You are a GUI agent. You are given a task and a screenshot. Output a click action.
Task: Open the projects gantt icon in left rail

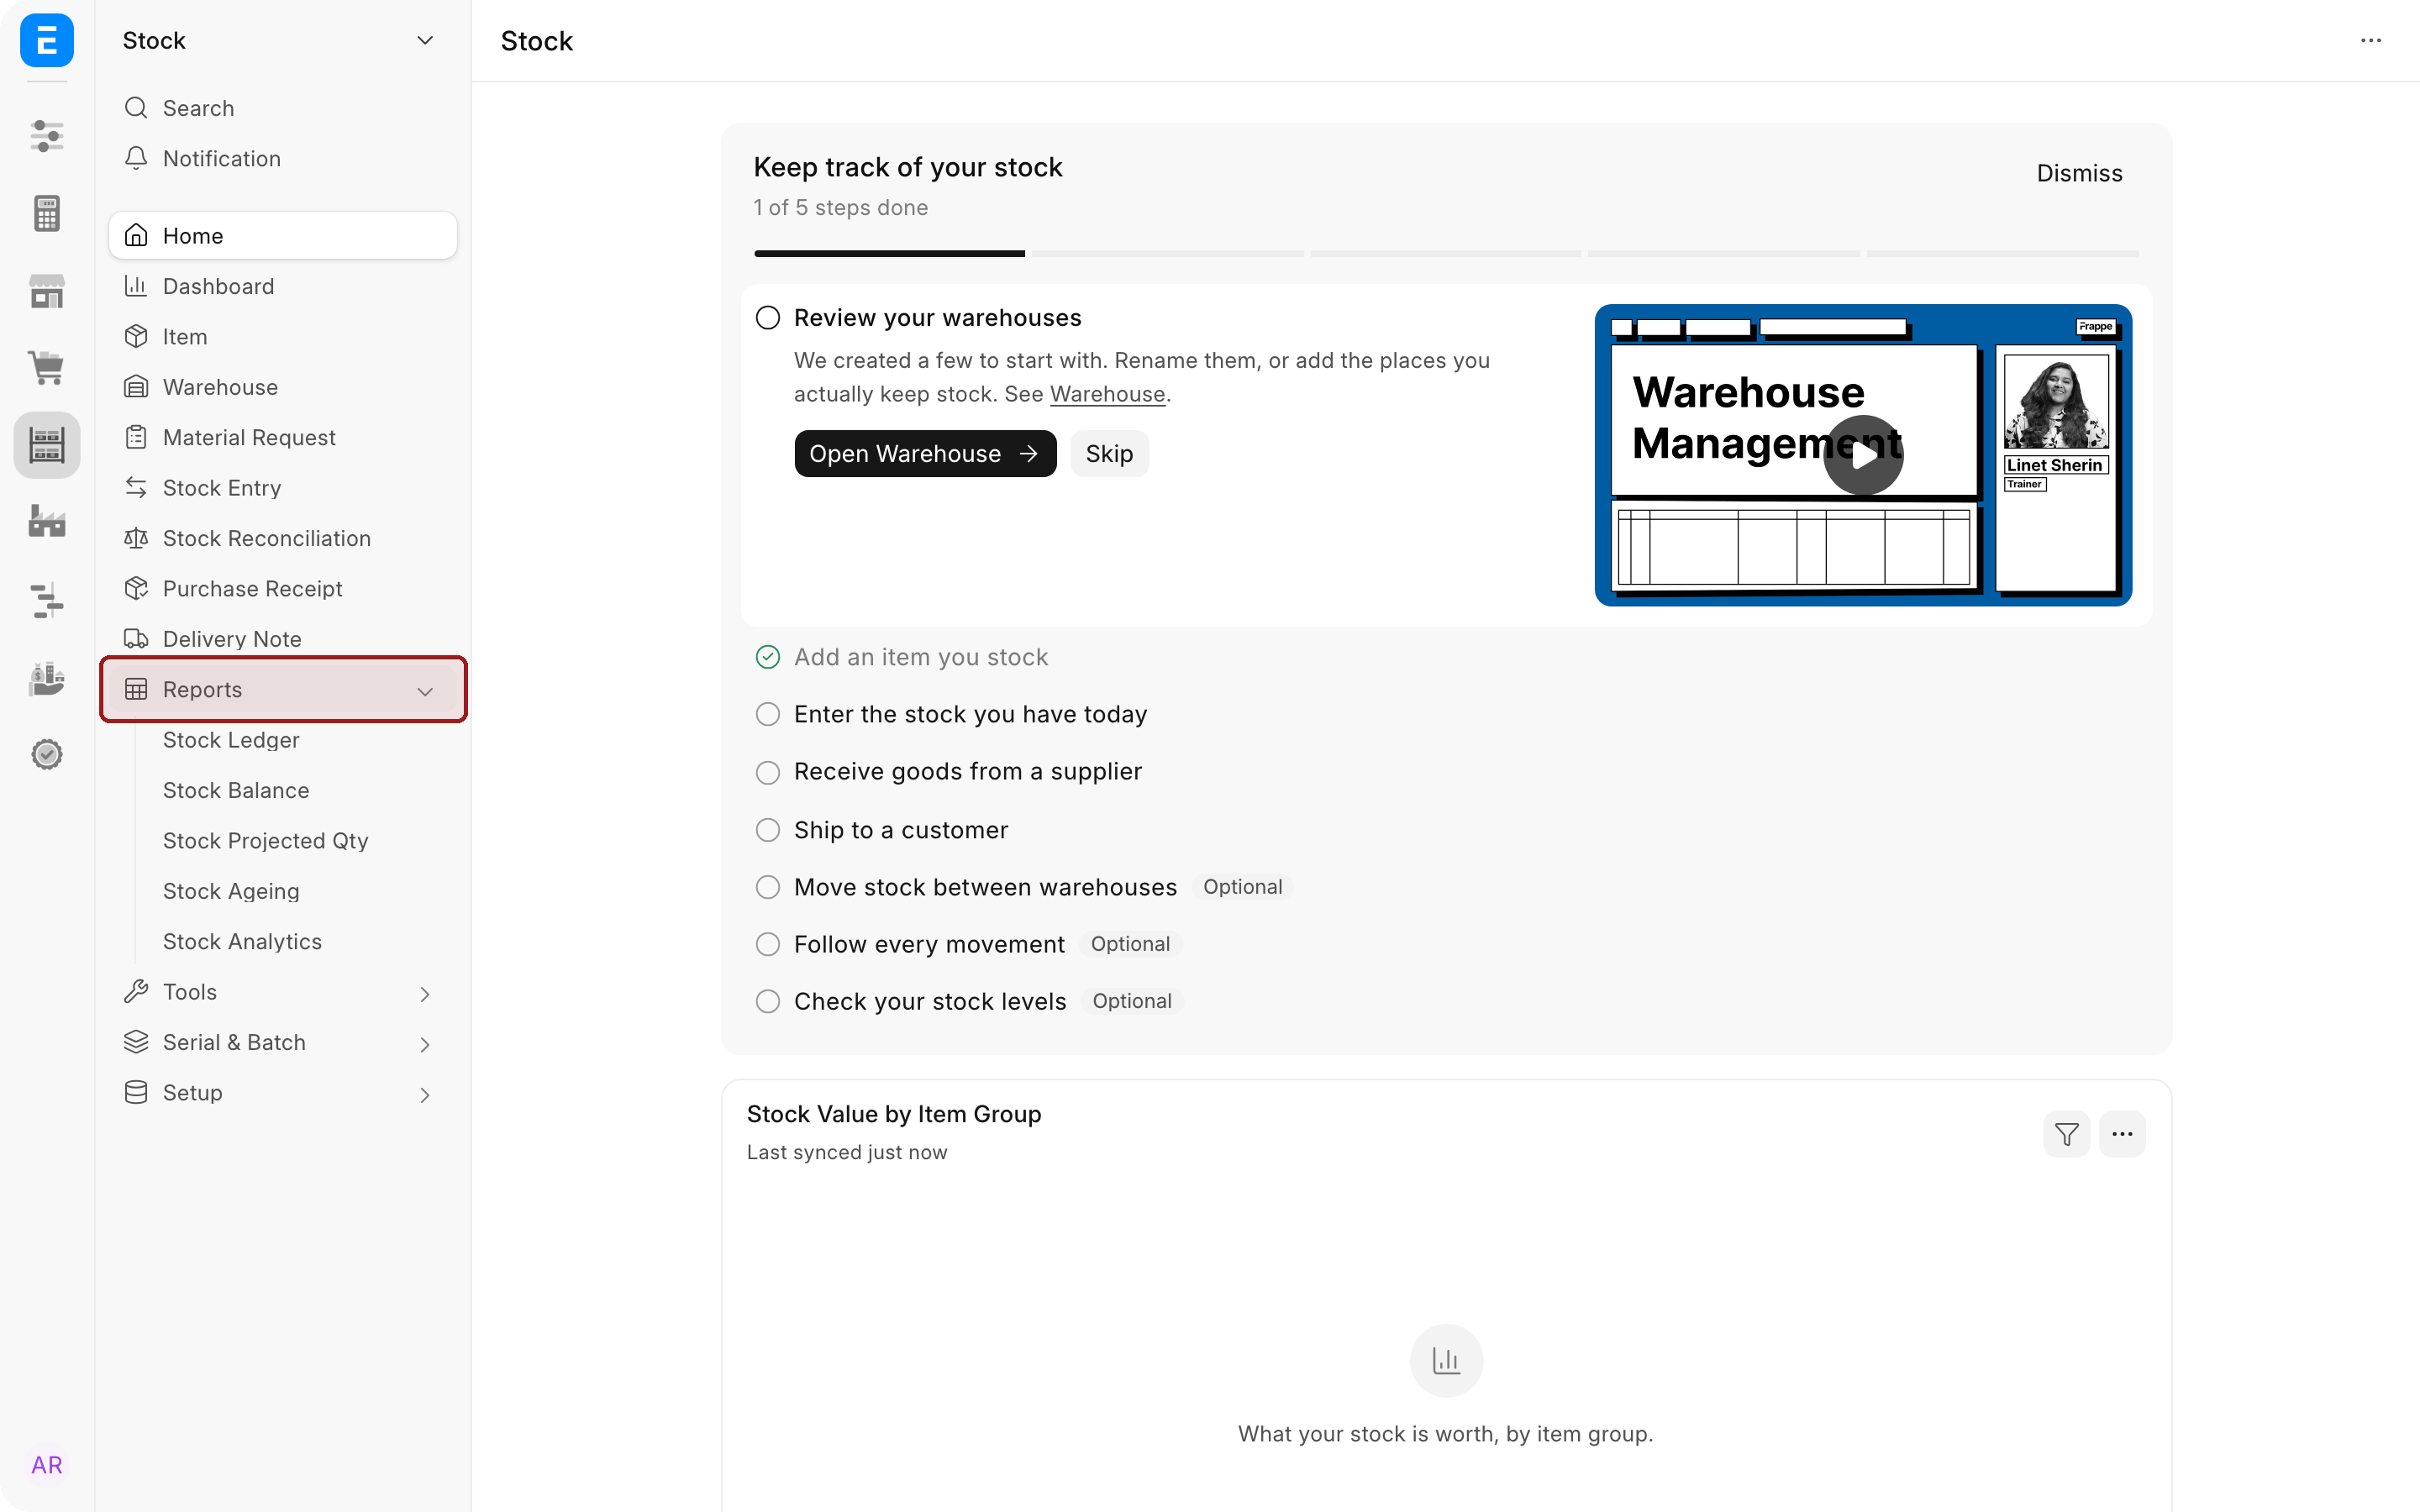pos(46,600)
